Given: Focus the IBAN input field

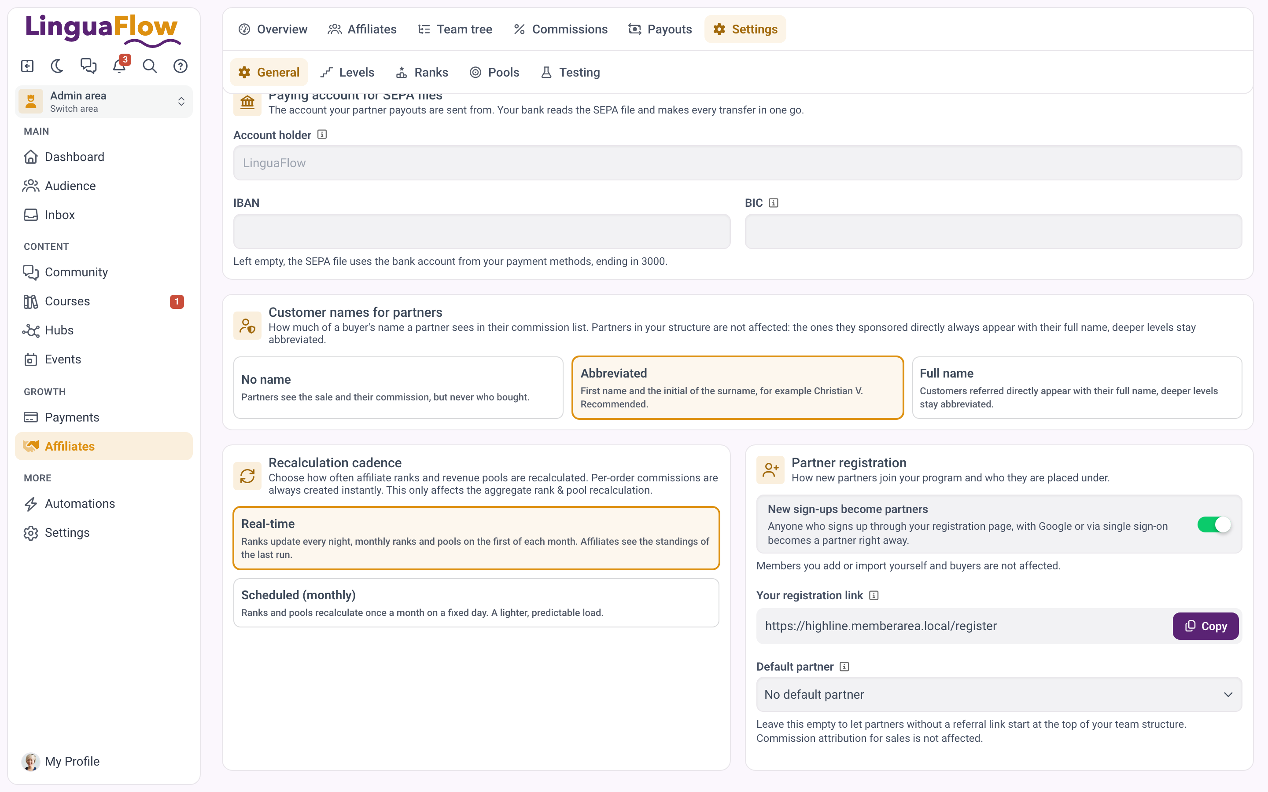Looking at the screenshot, I should [x=482, y=231].
